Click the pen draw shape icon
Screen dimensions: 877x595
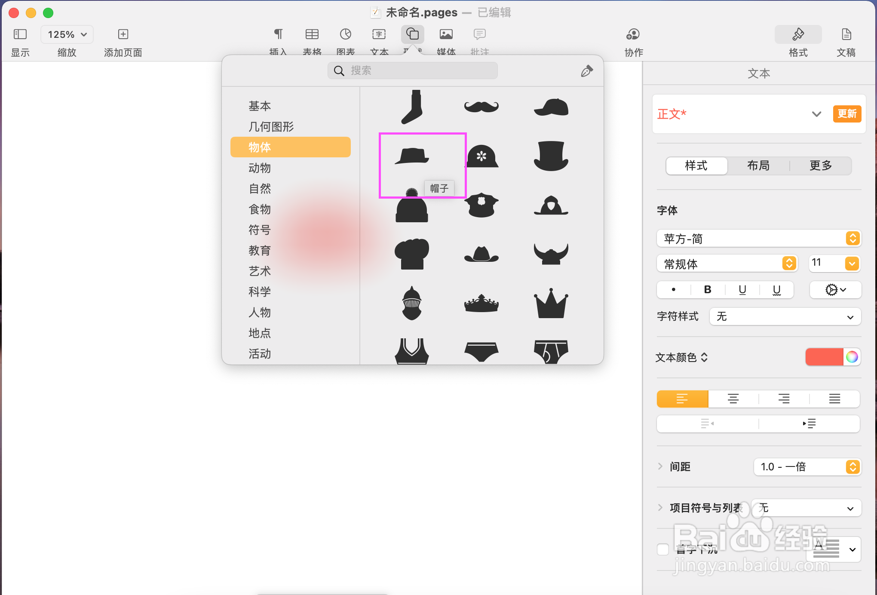(x=587, y=71)
